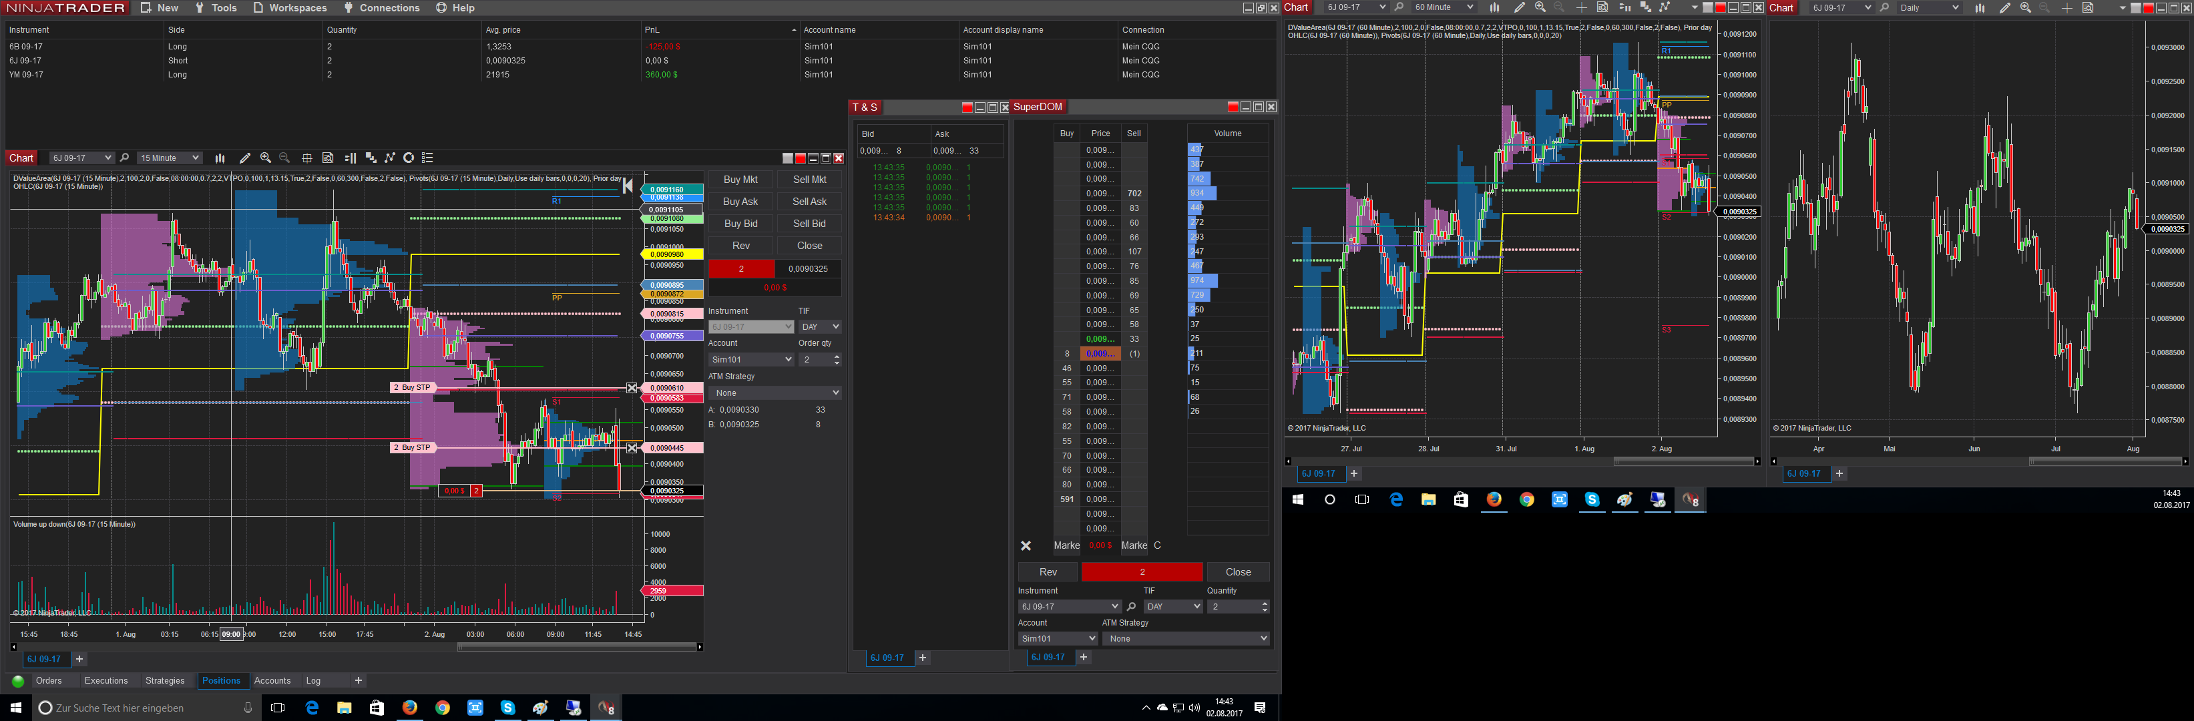Screen dimensions: 2194x721
Task: Click Sell Bid in Chart Trader
Action: [x=810, y=224]
